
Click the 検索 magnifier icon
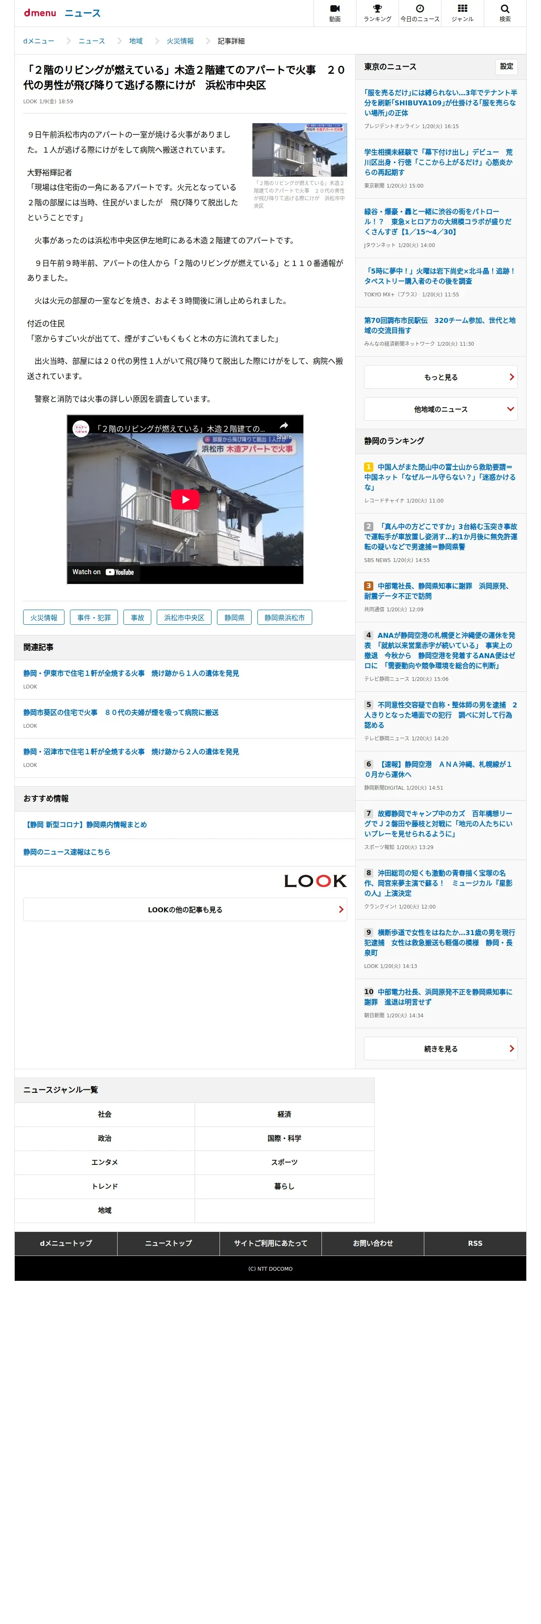[504, 9]
